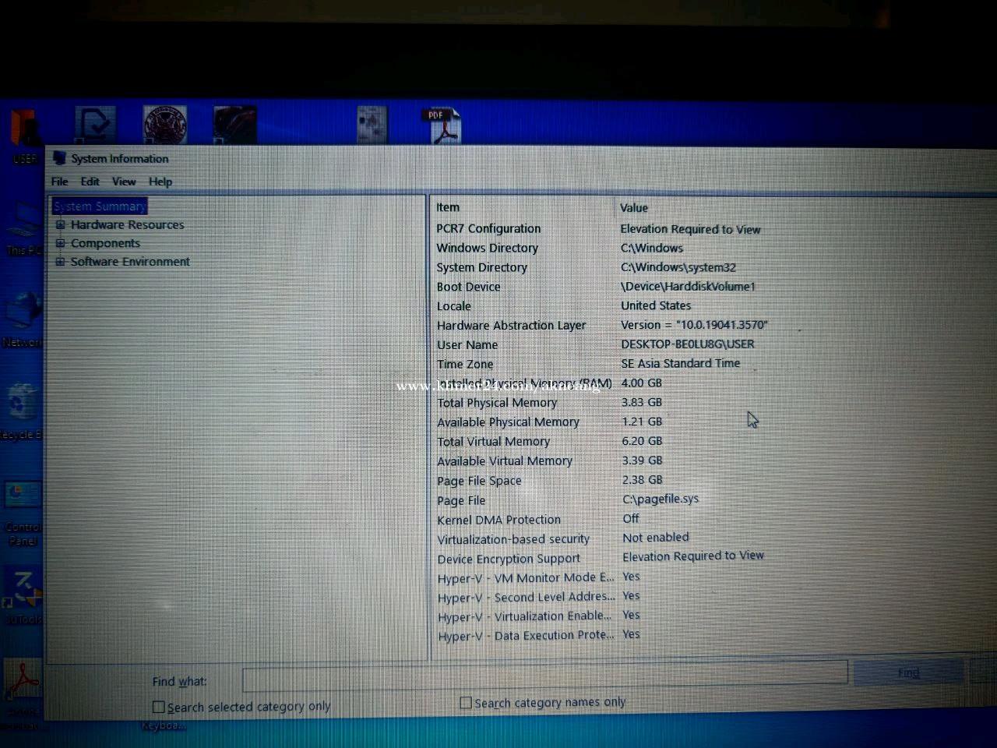Select the Time Zone item

click(x=465, y=364)
